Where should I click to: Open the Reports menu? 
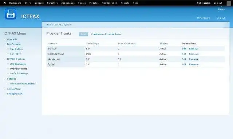125,3
